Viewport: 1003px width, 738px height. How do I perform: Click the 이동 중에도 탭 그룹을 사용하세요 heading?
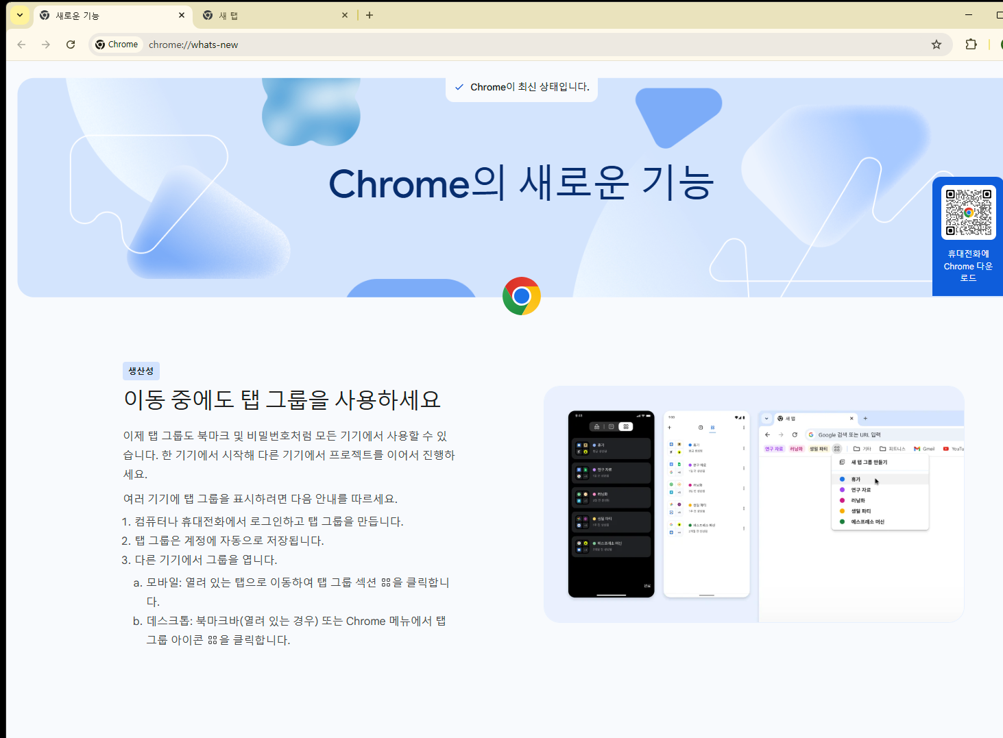282,399
